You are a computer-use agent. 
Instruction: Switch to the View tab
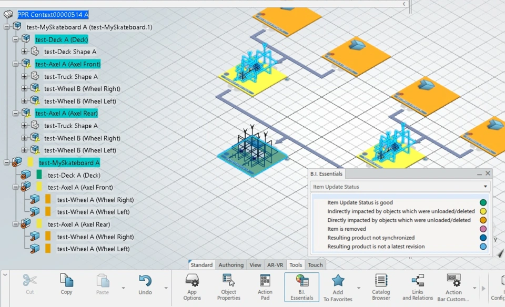[x=255, y=265]
